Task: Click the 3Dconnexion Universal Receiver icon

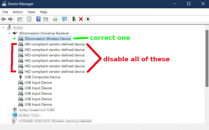Action: click(15, 33)
